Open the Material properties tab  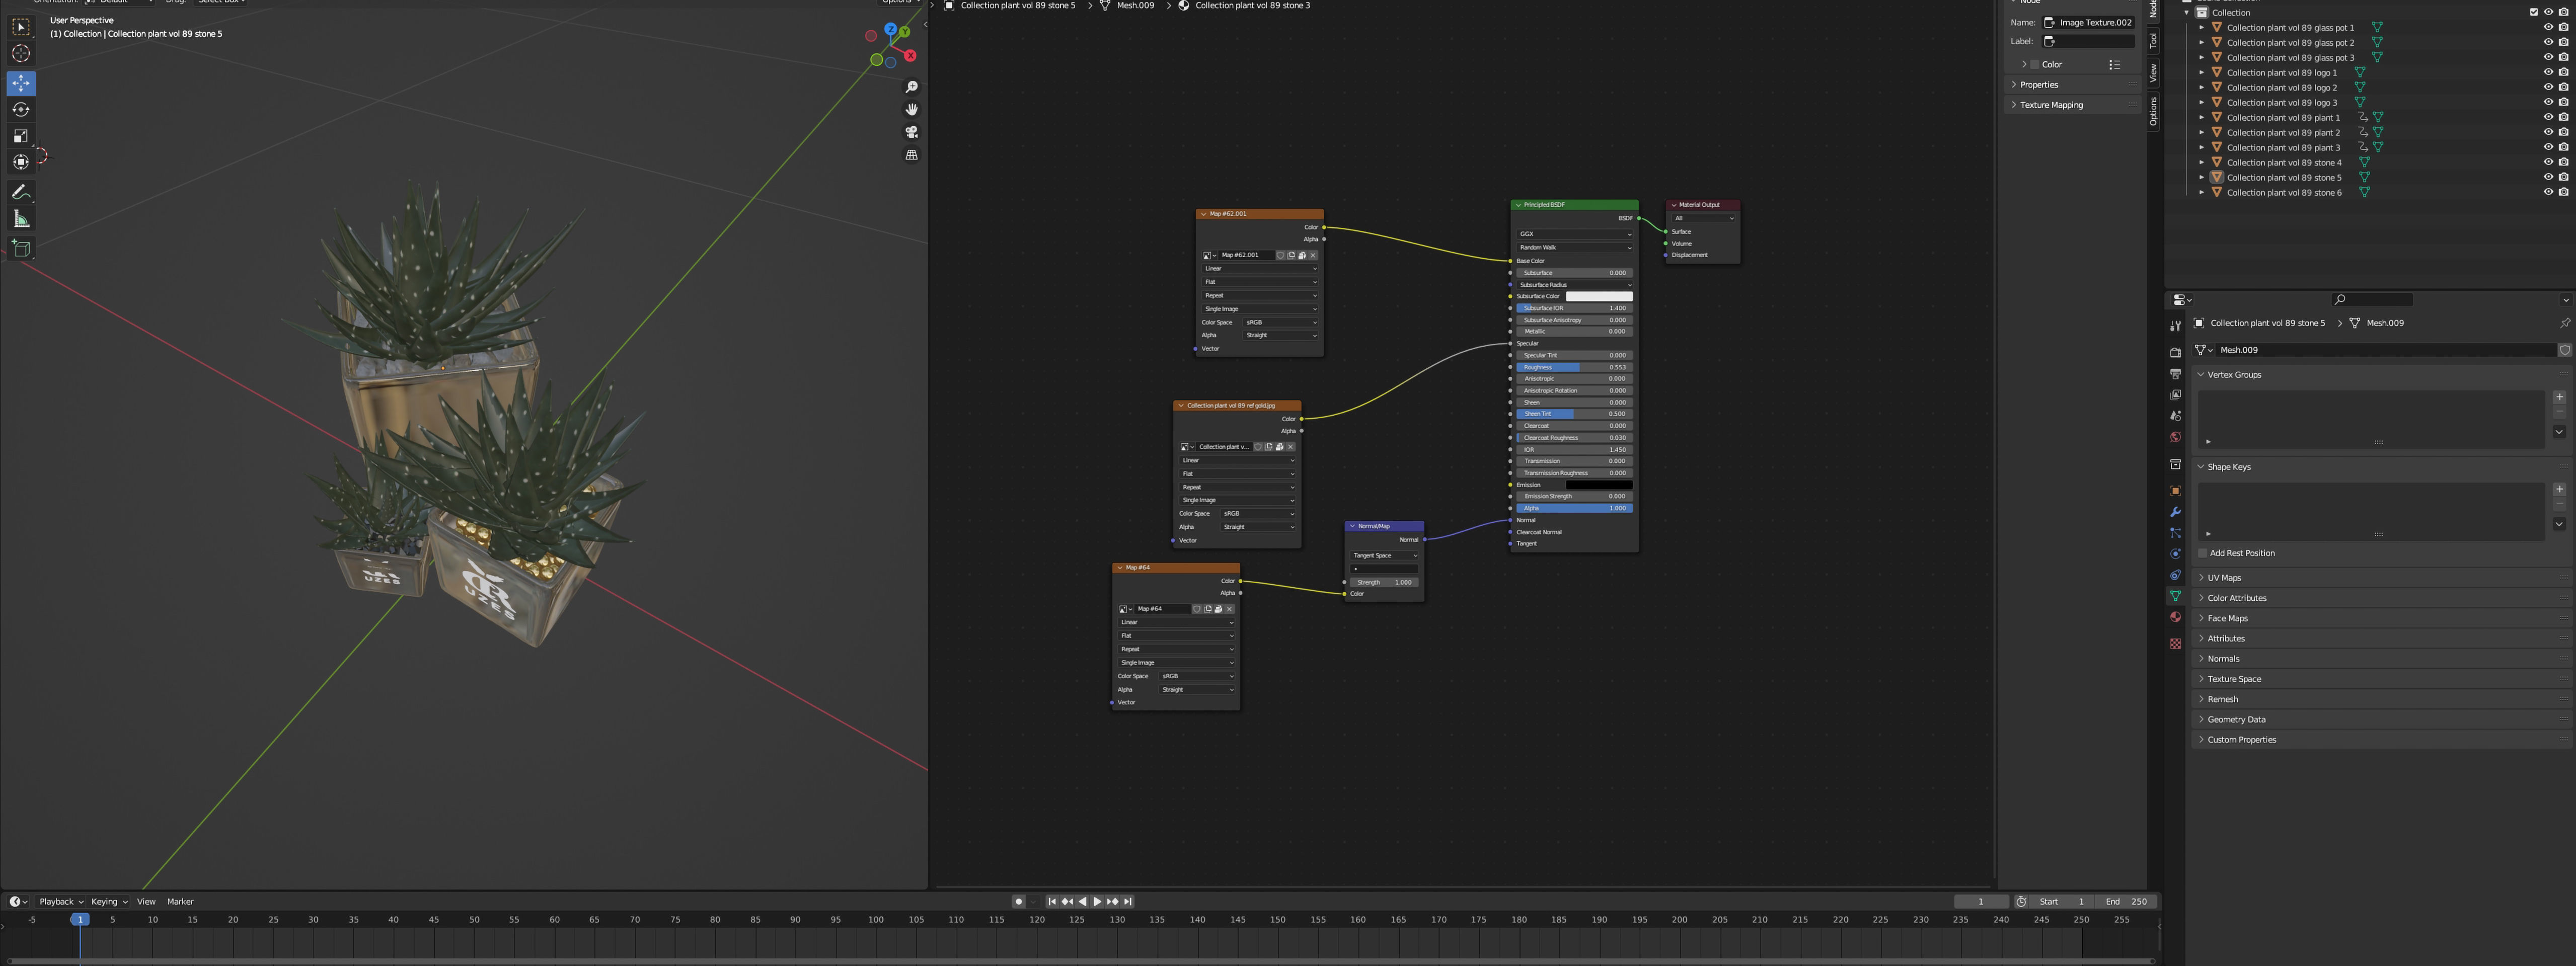(x=2175, y=617)
